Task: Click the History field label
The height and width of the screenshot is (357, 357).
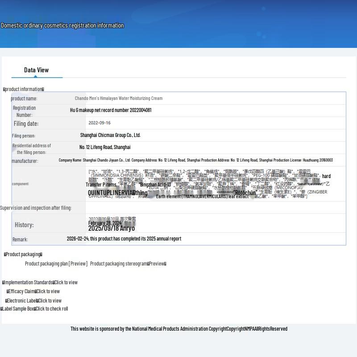Action: pos(24,225)
